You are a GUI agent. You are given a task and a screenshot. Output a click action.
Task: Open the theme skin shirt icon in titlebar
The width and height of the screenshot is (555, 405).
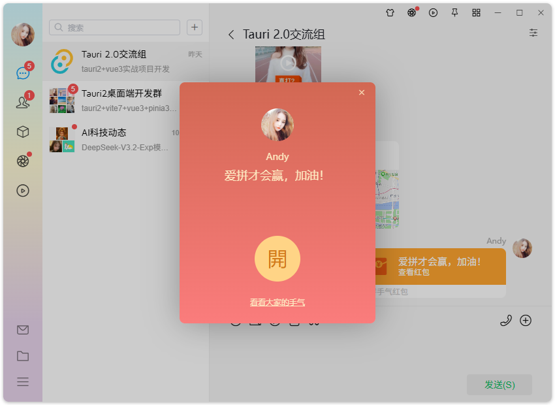pos(390,12)
